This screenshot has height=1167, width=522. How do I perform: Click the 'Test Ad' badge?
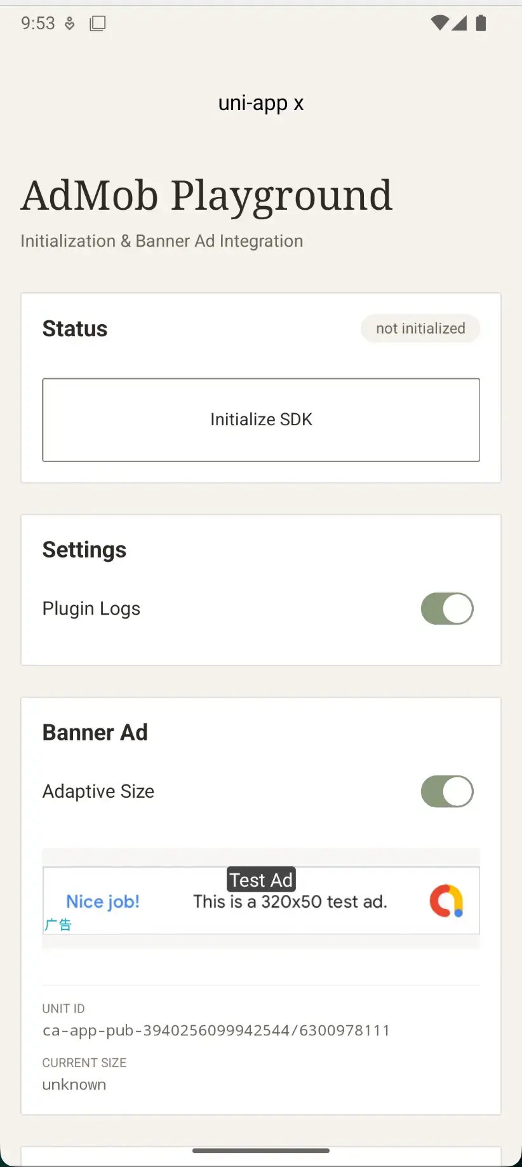(261, 880)
